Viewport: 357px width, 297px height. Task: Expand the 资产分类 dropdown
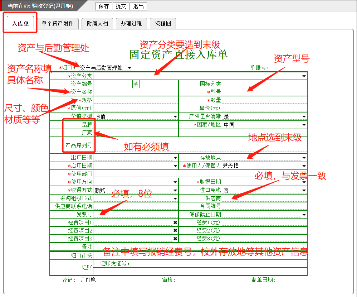[x=304, y=76]
